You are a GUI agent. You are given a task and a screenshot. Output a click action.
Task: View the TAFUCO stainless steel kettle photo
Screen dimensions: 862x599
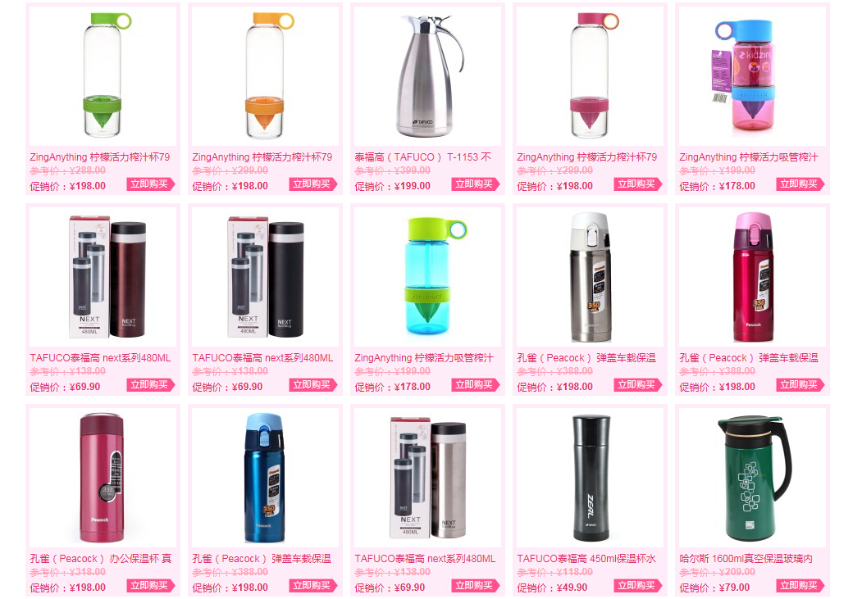point(427,75)
